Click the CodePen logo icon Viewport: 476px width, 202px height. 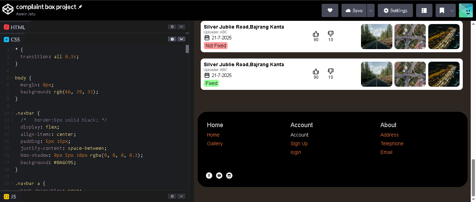(x=8, y=10)
